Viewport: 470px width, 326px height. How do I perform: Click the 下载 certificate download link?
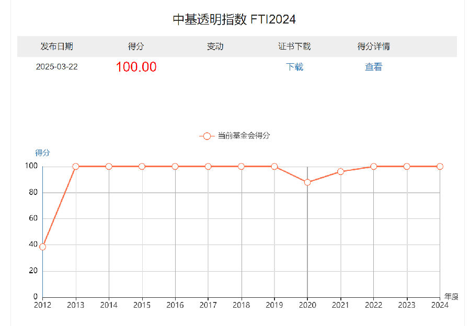pyautogui.click(x=294, y=67)
